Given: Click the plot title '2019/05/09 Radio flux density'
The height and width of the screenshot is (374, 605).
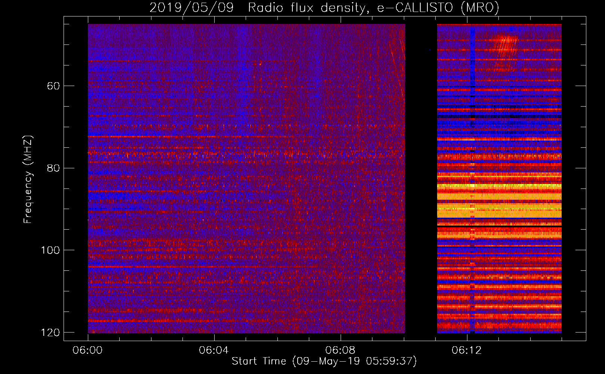Looking at the screenshot, I should [325, 7].
